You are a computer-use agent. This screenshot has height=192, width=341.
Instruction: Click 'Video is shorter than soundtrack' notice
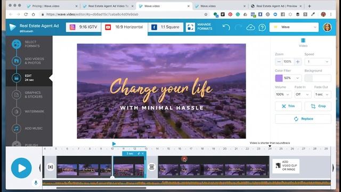pos(270,143)
